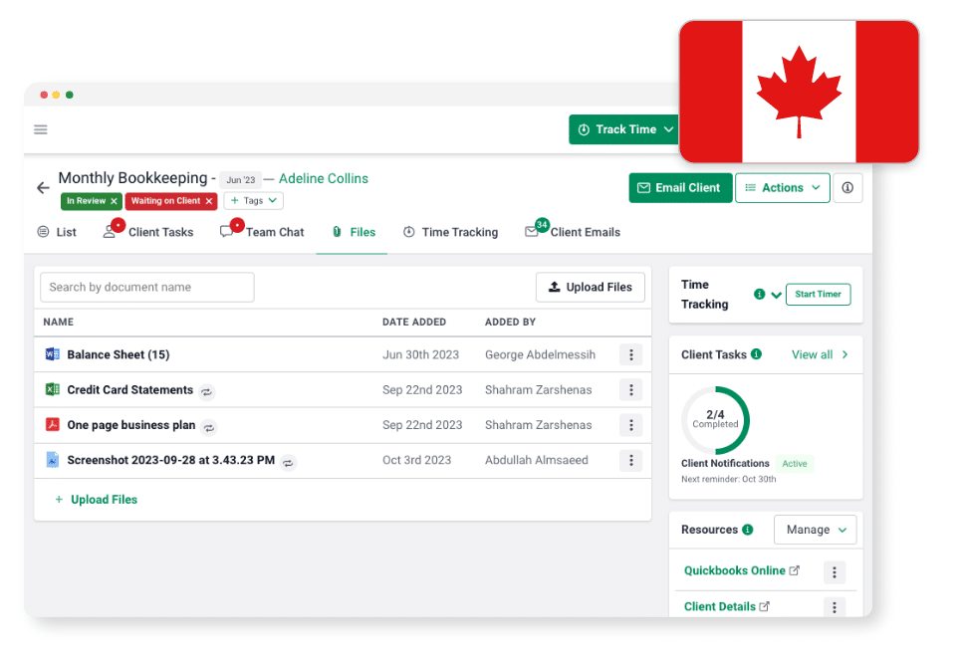Viewport: 961px width, 663px height.
Task: Click sync icon beside Screenshot 2023-09-28 file
Action: 288,463
